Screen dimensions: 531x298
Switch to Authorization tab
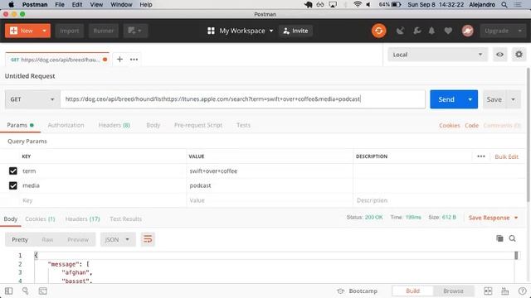coord(66,125)
